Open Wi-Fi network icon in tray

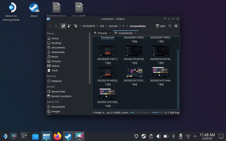(x=188, y=136)
